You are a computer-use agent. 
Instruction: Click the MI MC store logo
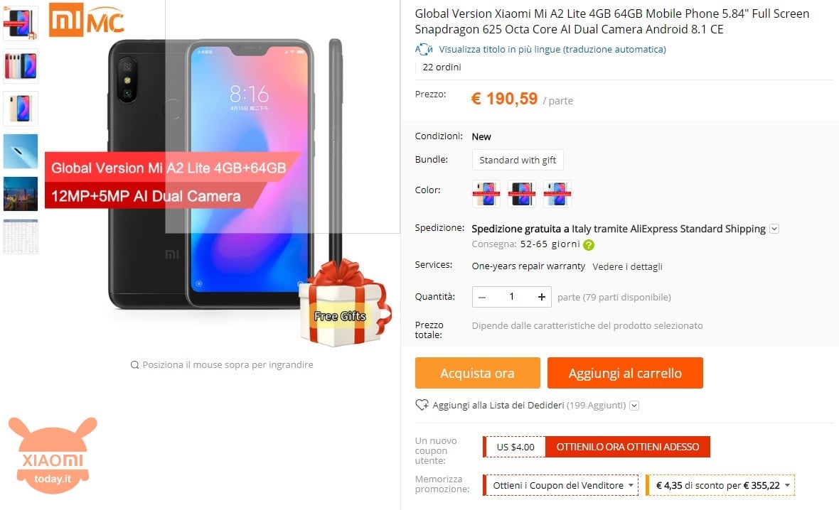tap(87, 20)
